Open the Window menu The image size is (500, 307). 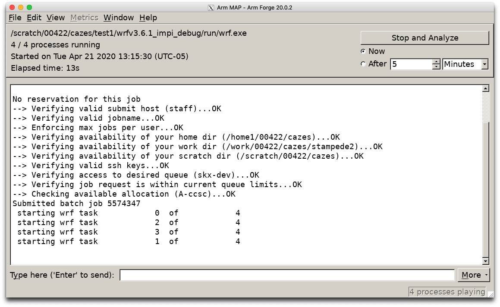click(119, 18)
